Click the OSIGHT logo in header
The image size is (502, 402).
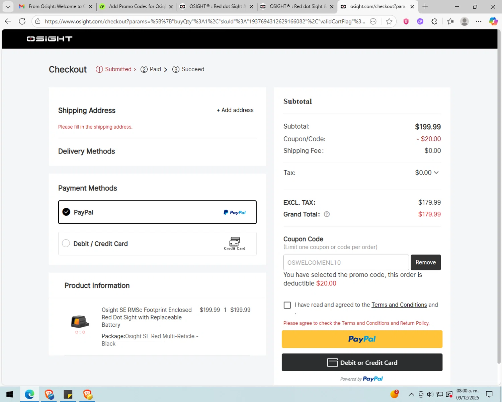click(x=50, y=39)
